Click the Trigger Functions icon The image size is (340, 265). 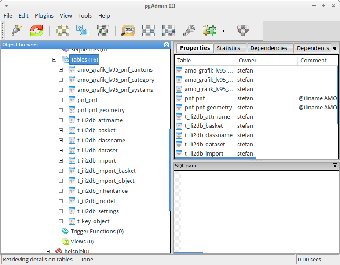pyautogui.click(x=65, y=231)
